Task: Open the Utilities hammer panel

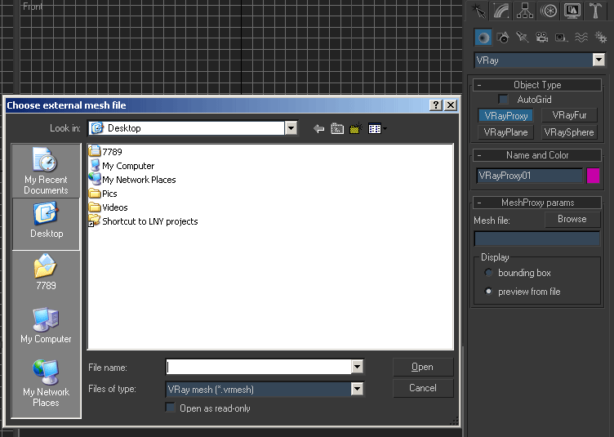Action: point(596,11)
